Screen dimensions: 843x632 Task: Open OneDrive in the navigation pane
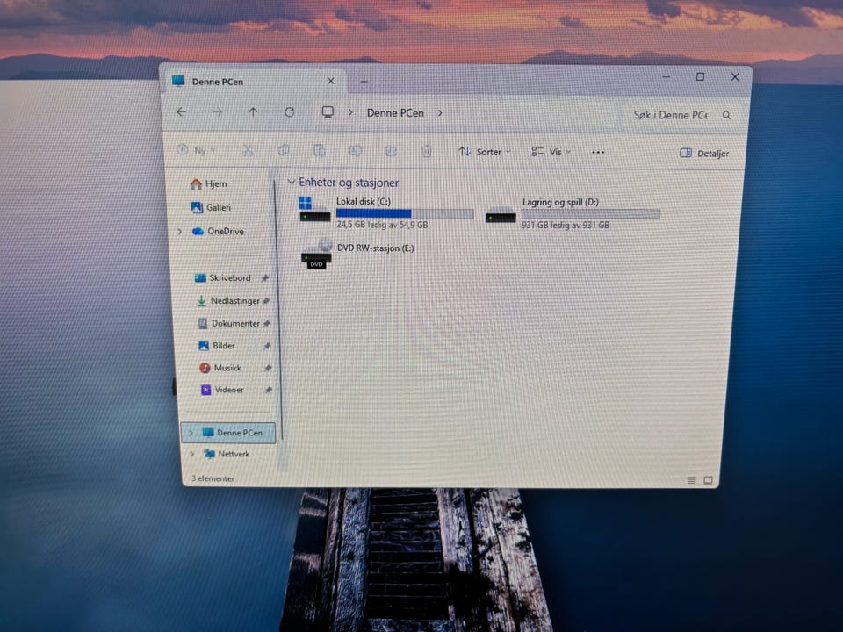[x=219, y=231]
